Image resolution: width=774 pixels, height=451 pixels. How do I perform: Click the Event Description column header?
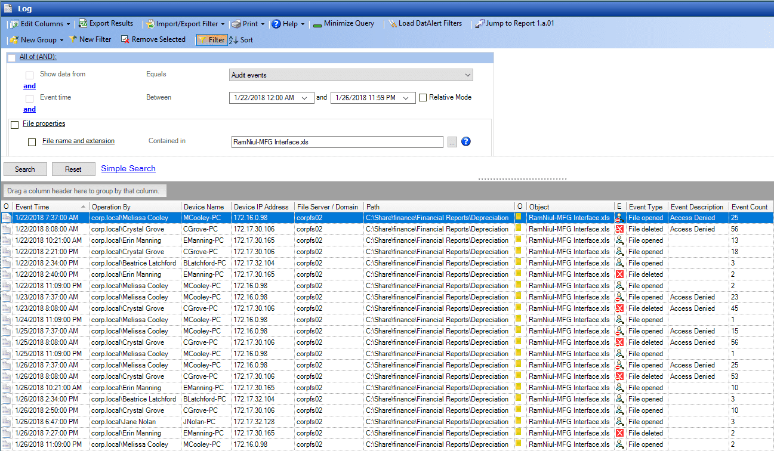pyautogui.click(x=698, y=207)
